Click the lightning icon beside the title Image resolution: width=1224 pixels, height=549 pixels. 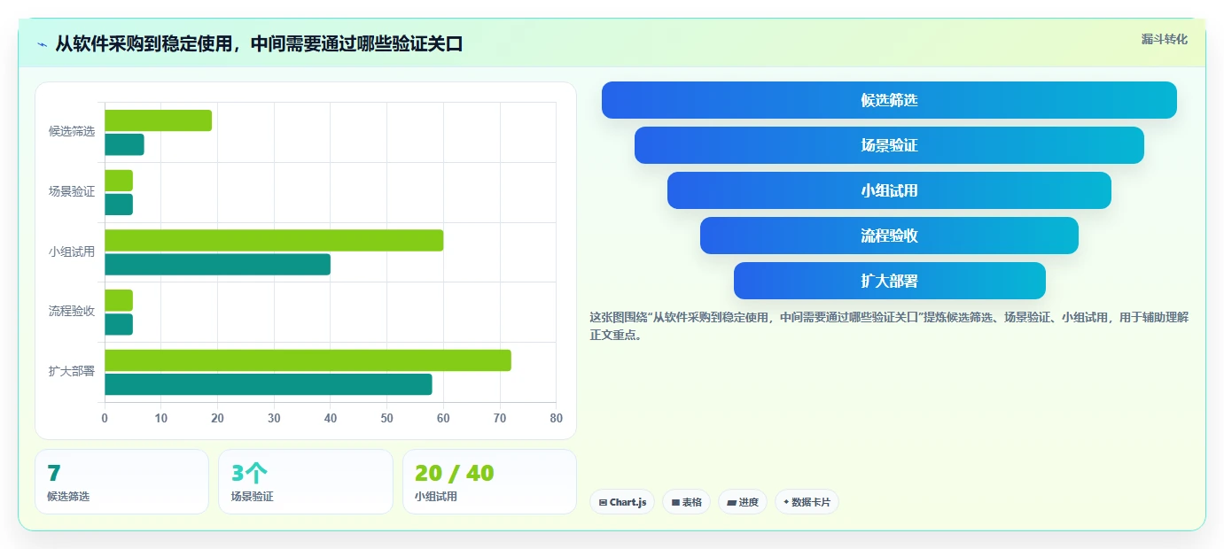pyautogui.click(x=43, y=44)
